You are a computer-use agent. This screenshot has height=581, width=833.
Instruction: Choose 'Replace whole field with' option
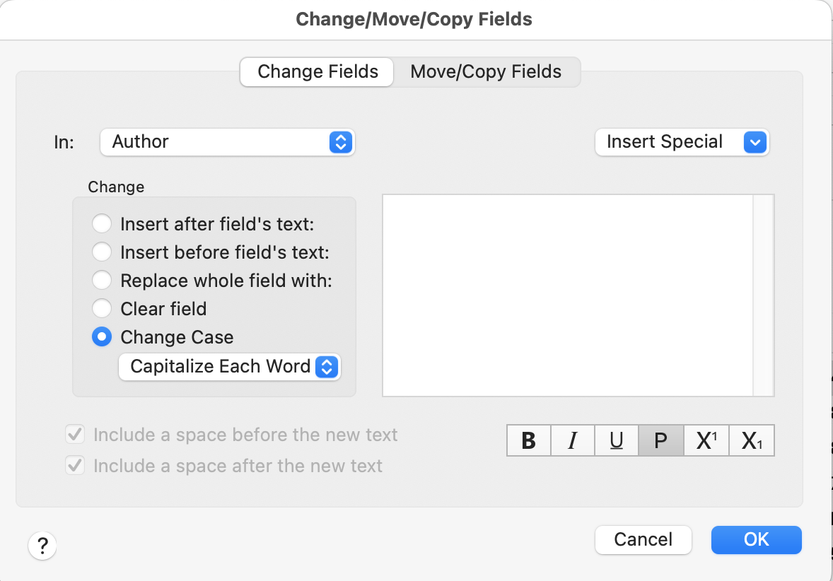pos(102,281)
